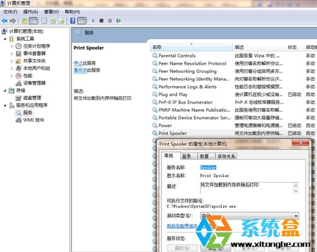Collapse the 系统工具 tree node
The height and width of the screenshot is (252, 317).
(5, 39)
